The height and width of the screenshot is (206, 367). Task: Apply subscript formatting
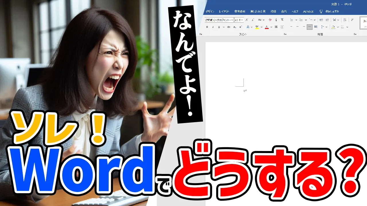tap(235, 27)
